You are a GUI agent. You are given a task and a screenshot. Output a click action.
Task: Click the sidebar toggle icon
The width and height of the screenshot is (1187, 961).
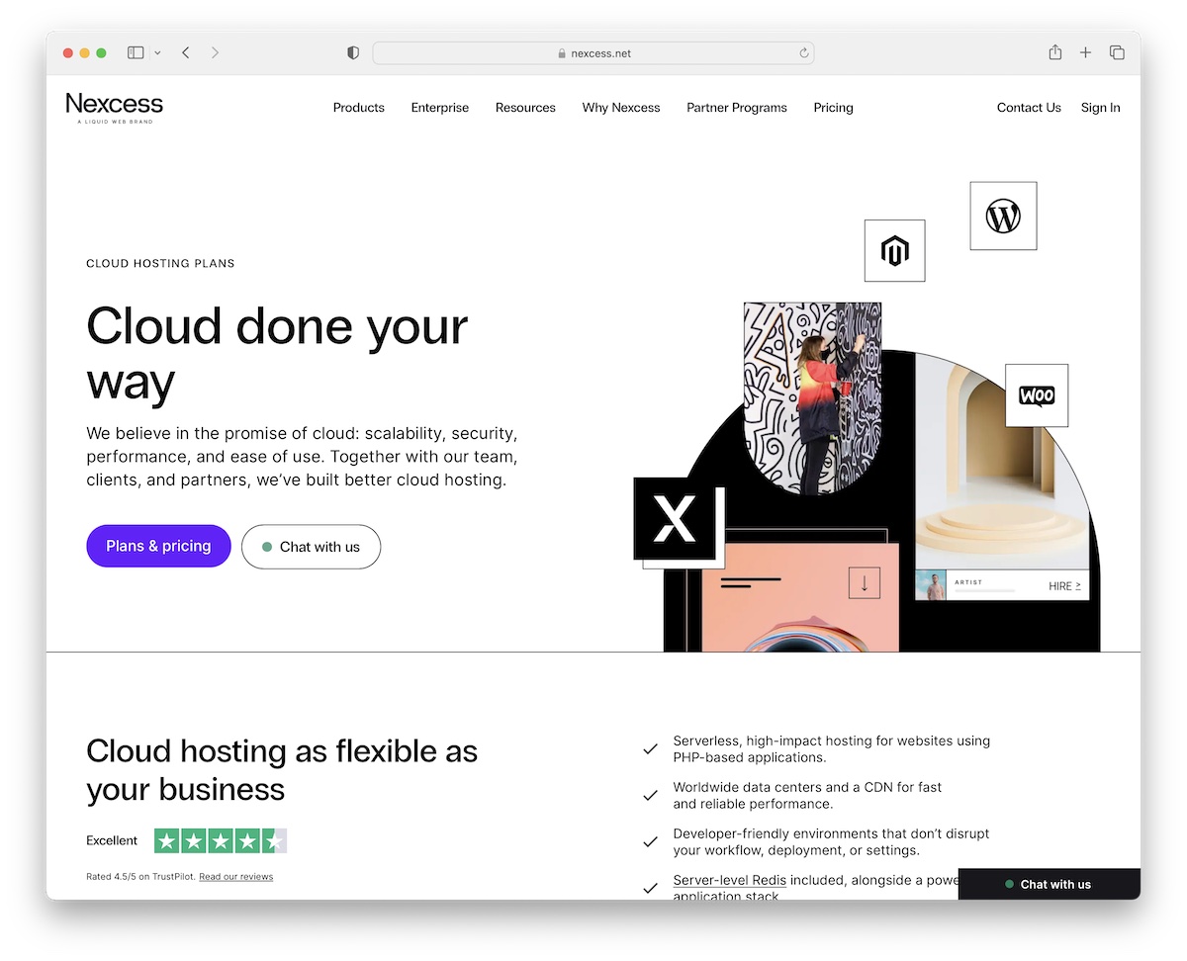click(135, 52)
